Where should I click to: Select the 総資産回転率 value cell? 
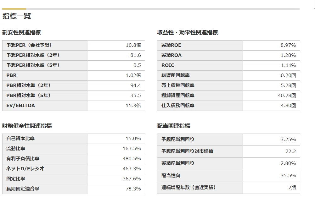(x=271, y=75)
